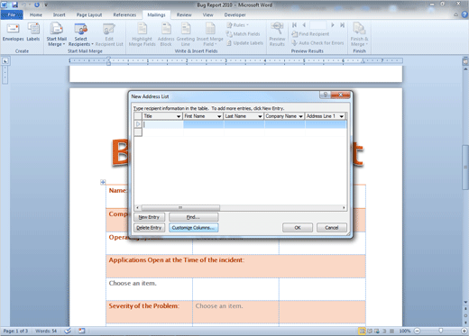Expand the Title column dropdown
Screen dimensions: 469x336
179,116
